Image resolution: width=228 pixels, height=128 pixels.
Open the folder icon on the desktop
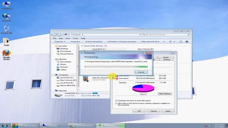(6, 42)
